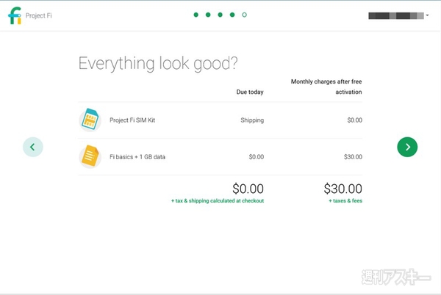Go back with the left arrow button
This screenshot has width=441, height=295.
click(33, 147)
